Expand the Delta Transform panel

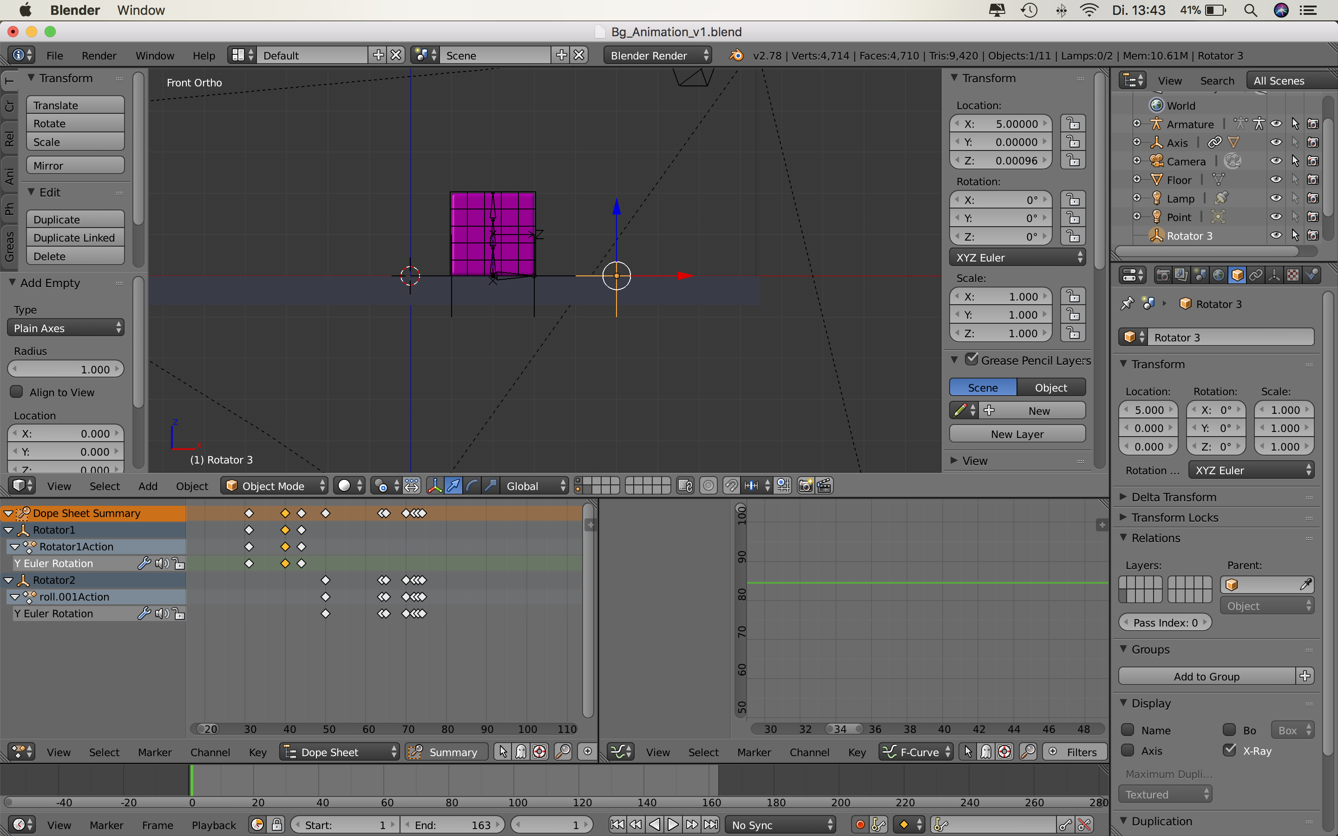click(1174, 497)
